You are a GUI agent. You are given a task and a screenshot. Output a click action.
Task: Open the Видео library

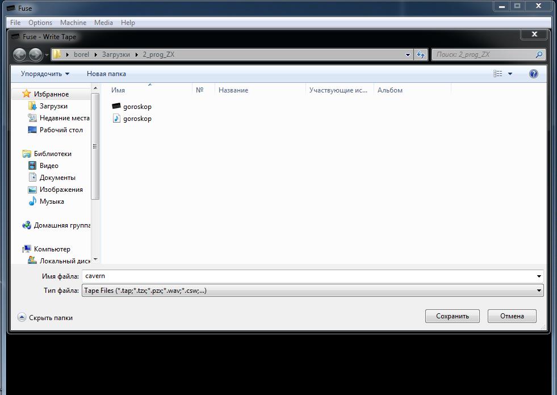pyautogui.click(x=49, y=166)
